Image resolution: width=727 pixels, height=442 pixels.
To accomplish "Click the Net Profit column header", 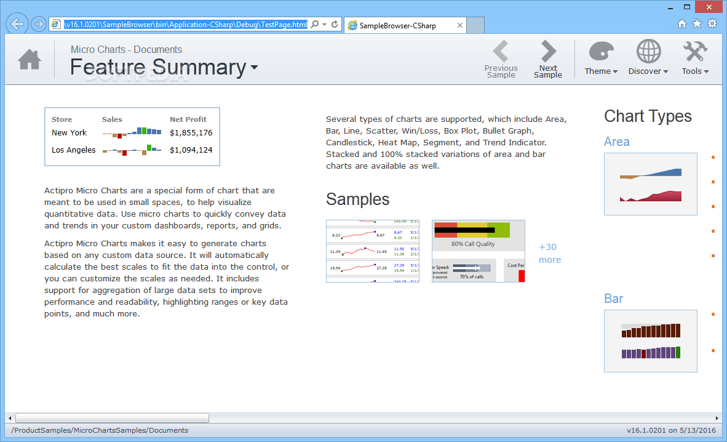I will (x=188, y=119).
